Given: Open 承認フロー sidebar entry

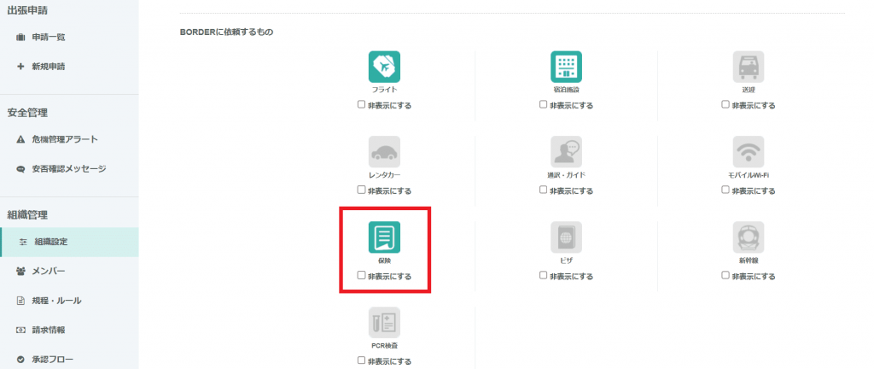Looking at the screenshot, I should (x=52, y=359).
